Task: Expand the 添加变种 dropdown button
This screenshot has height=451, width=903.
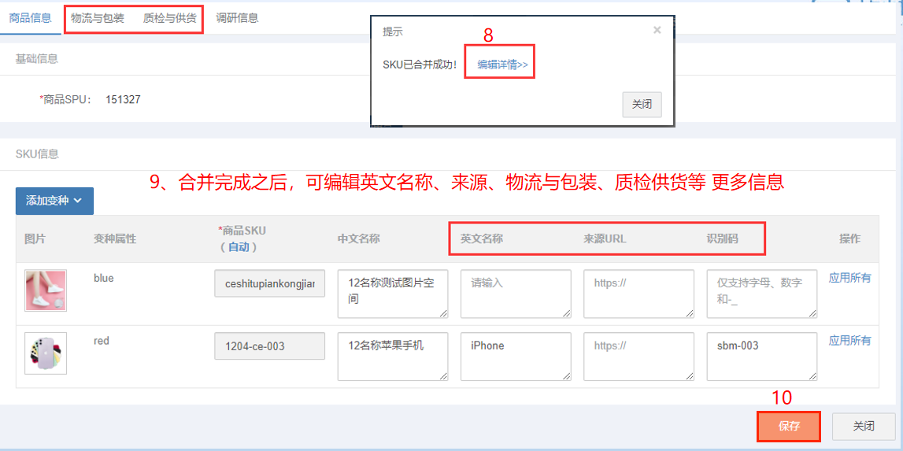Action: click(54, 201)
